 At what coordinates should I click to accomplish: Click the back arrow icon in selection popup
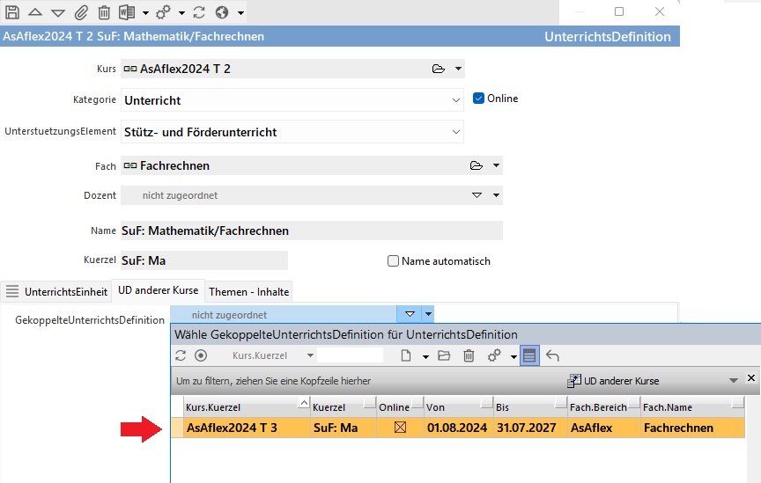coord(553,355)
